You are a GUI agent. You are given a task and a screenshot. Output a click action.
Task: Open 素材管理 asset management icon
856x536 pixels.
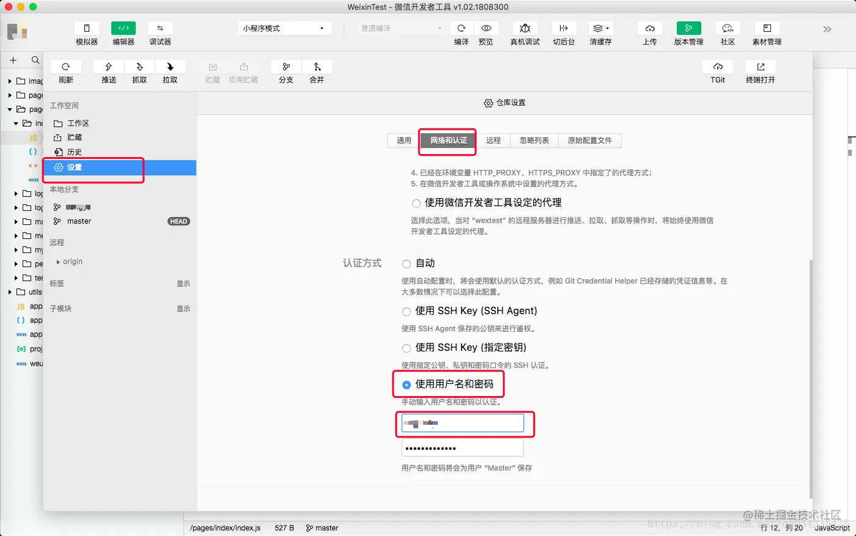coord(767,28)
